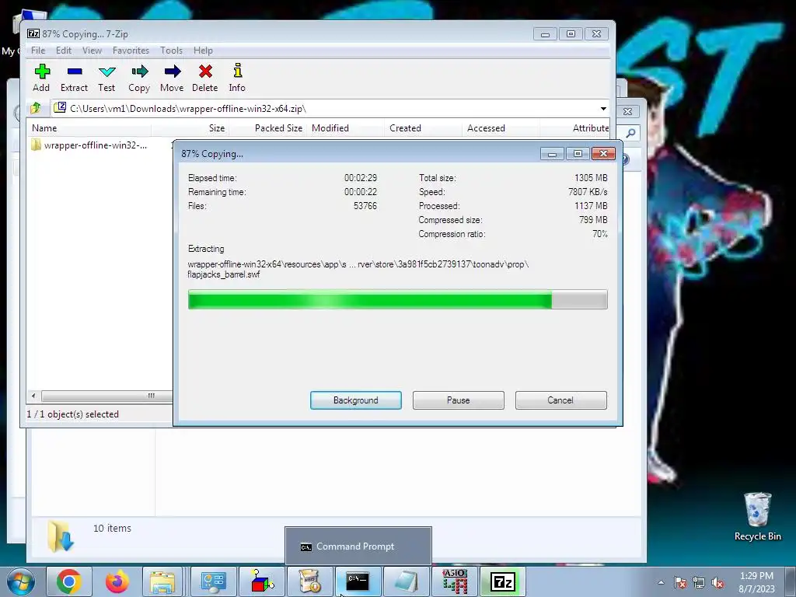Open the Windows Start button
The height and width of the screenshot is (597, 796).
20,582
